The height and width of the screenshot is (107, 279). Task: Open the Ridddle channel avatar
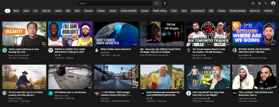[x=97, y=50]
